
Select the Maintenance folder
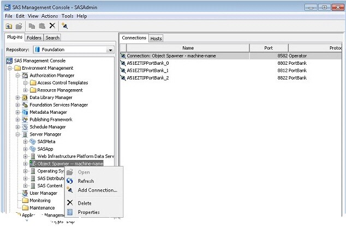[x=42, y=208]
